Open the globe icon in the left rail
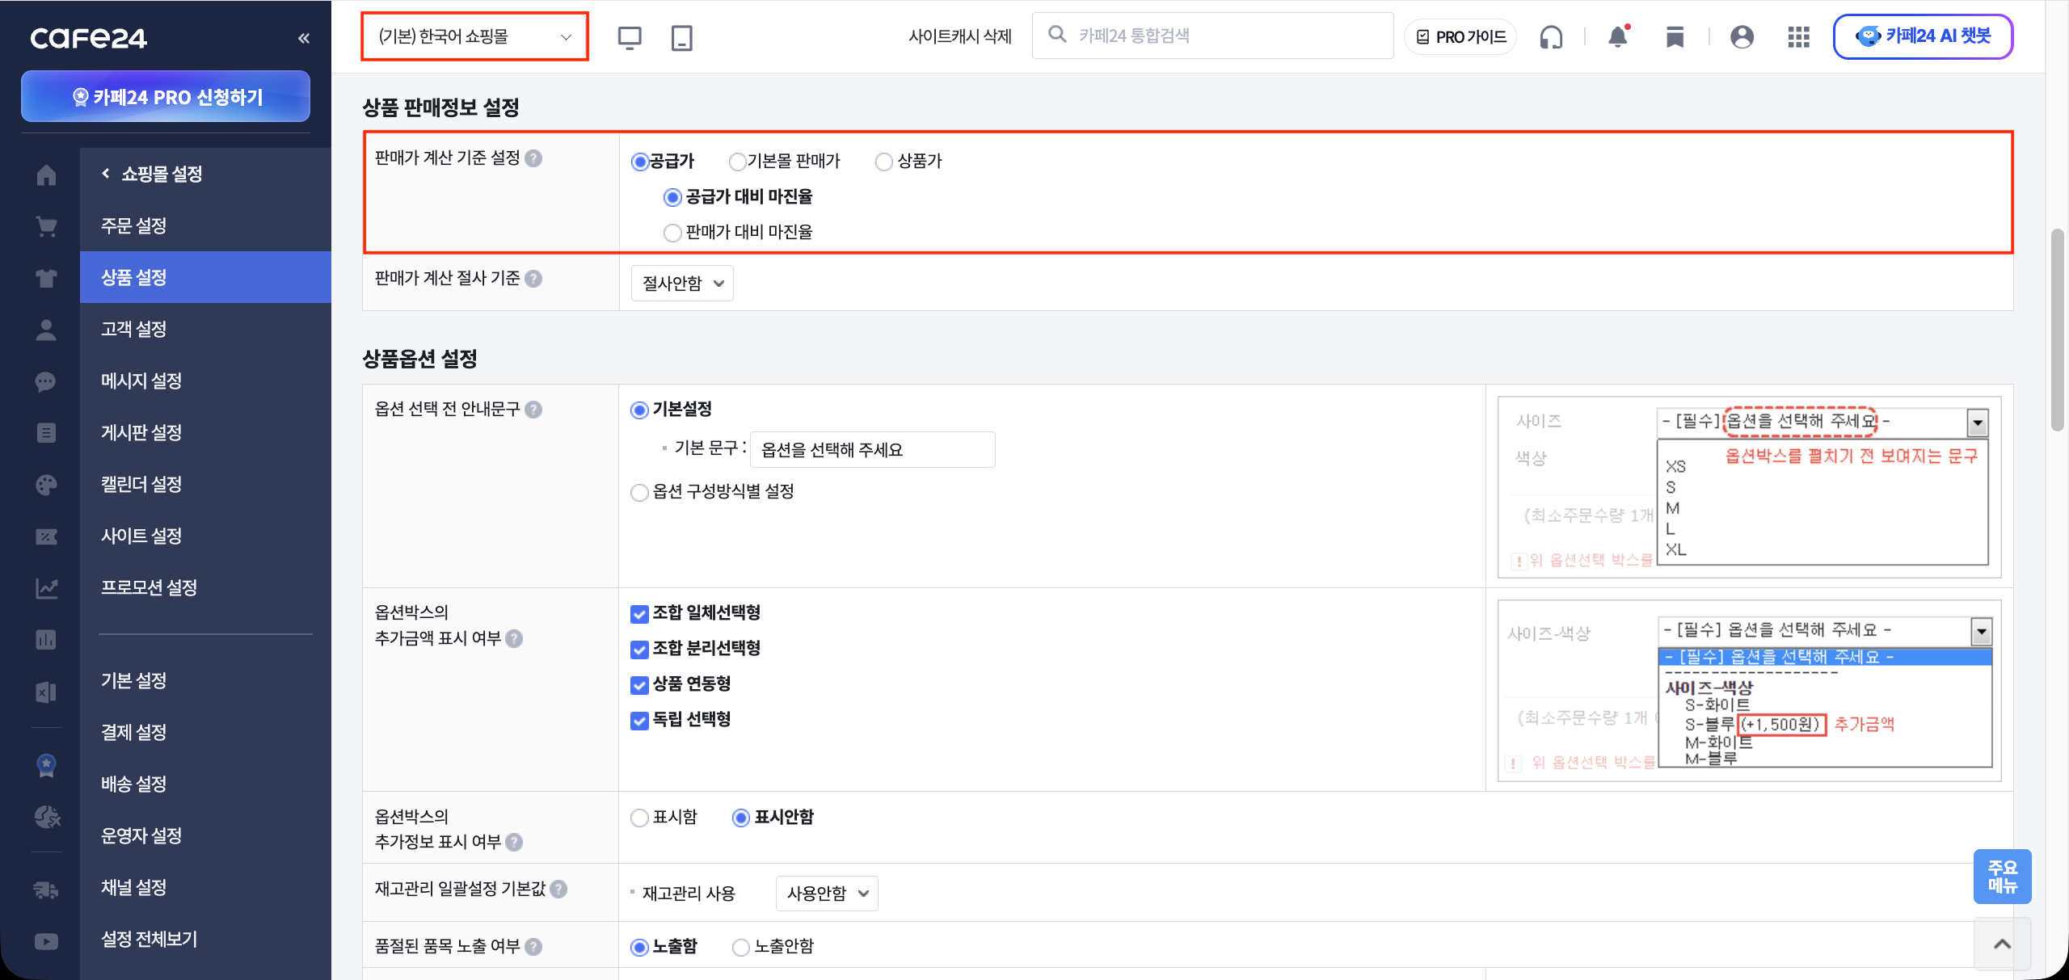This screenshot has height=980, width=2069. [46, 817]
